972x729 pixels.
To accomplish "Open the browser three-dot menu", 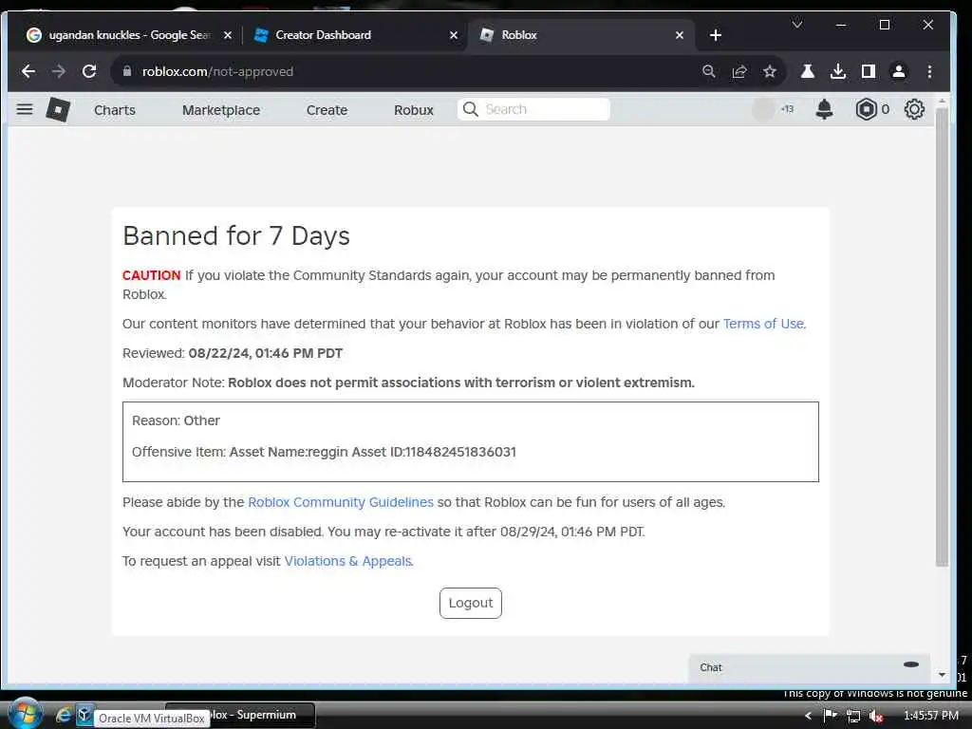I will tap(929, 71).
